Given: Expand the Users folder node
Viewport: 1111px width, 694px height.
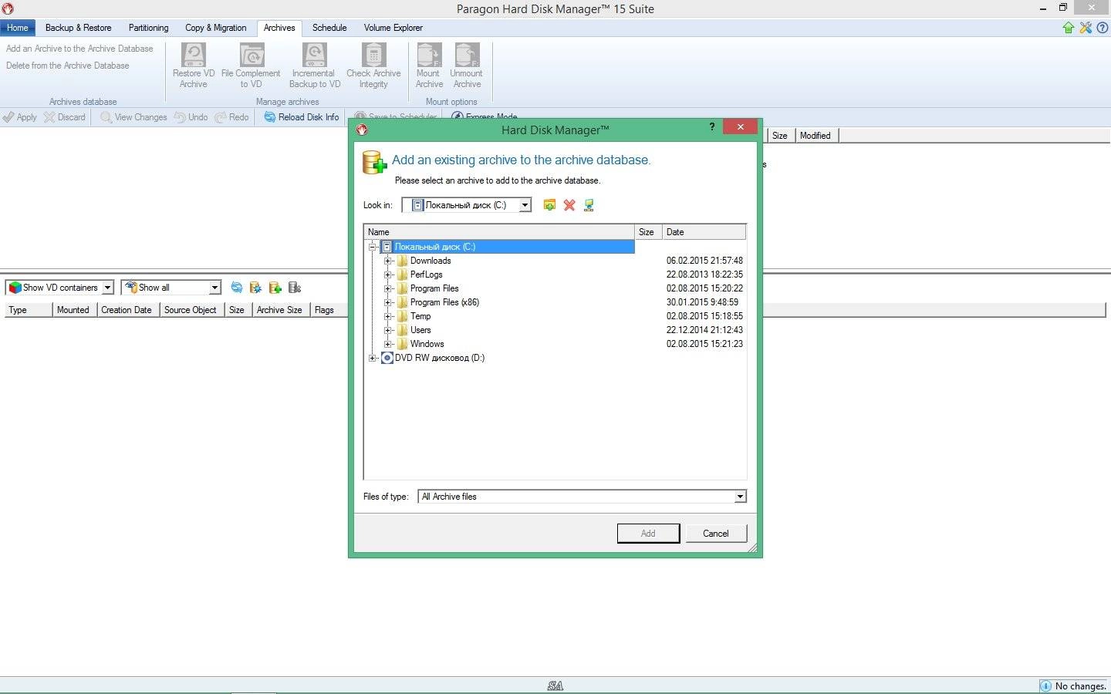Looking at the screenshot, I should tap(388, 330).
